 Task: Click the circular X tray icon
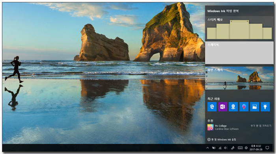click(246, 148)
